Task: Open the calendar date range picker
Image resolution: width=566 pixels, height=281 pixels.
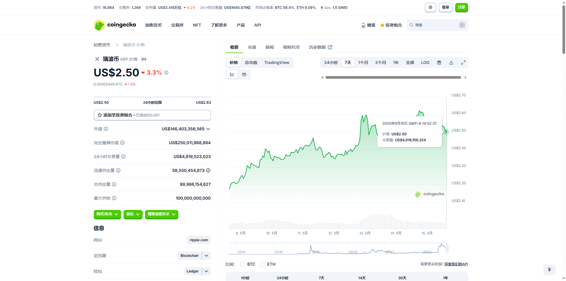Action: pos(439,63)
